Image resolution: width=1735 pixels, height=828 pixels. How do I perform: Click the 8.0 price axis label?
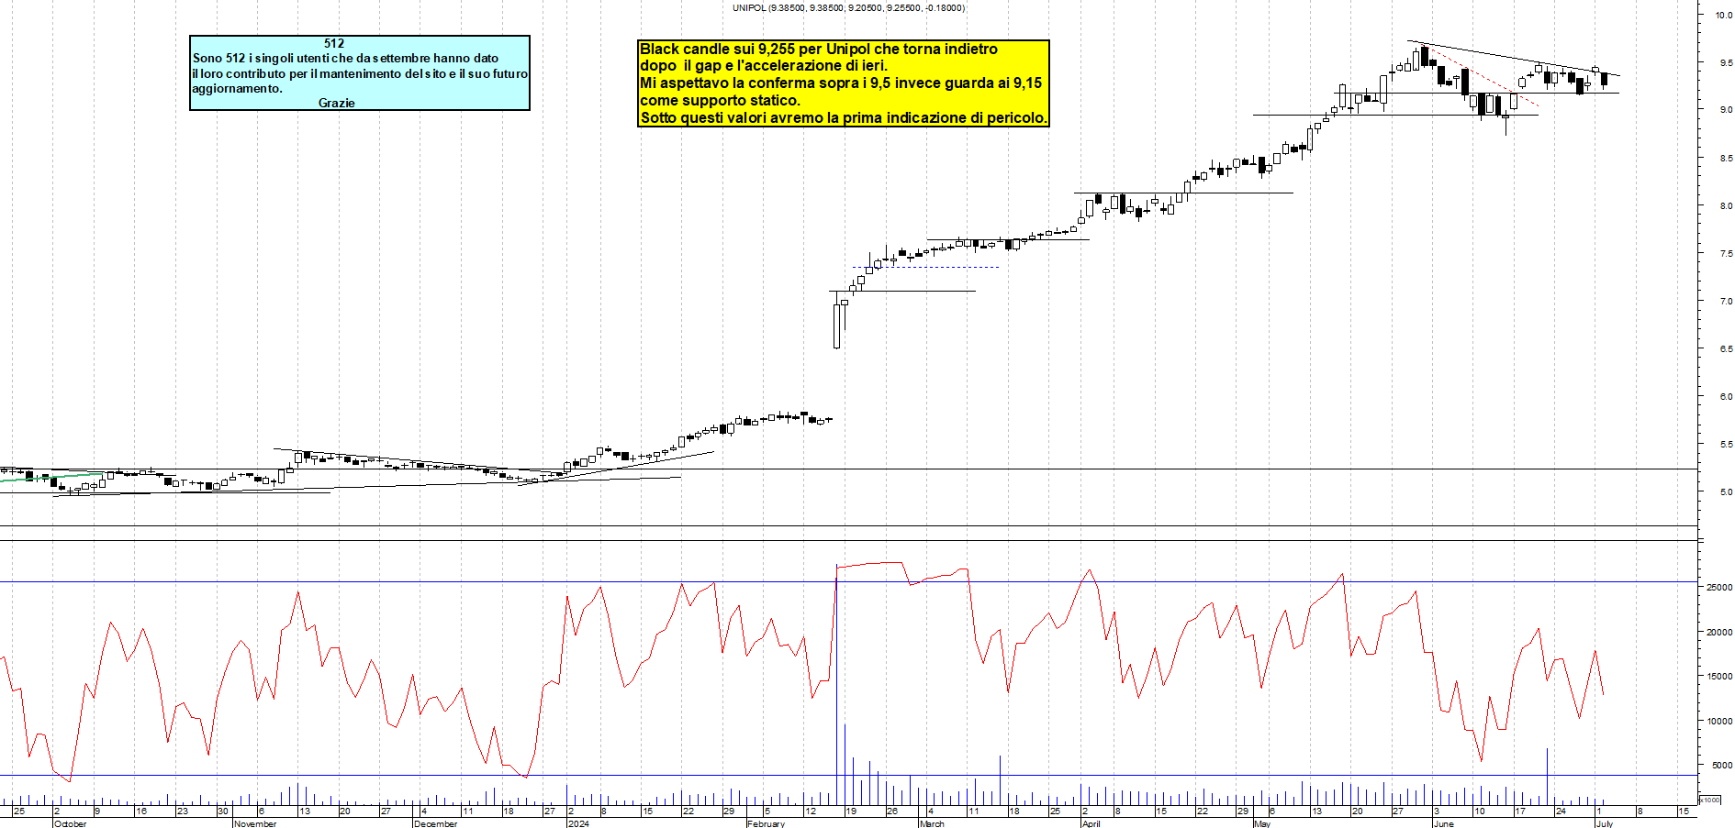pyautogui.click(x=1726, y=205)
